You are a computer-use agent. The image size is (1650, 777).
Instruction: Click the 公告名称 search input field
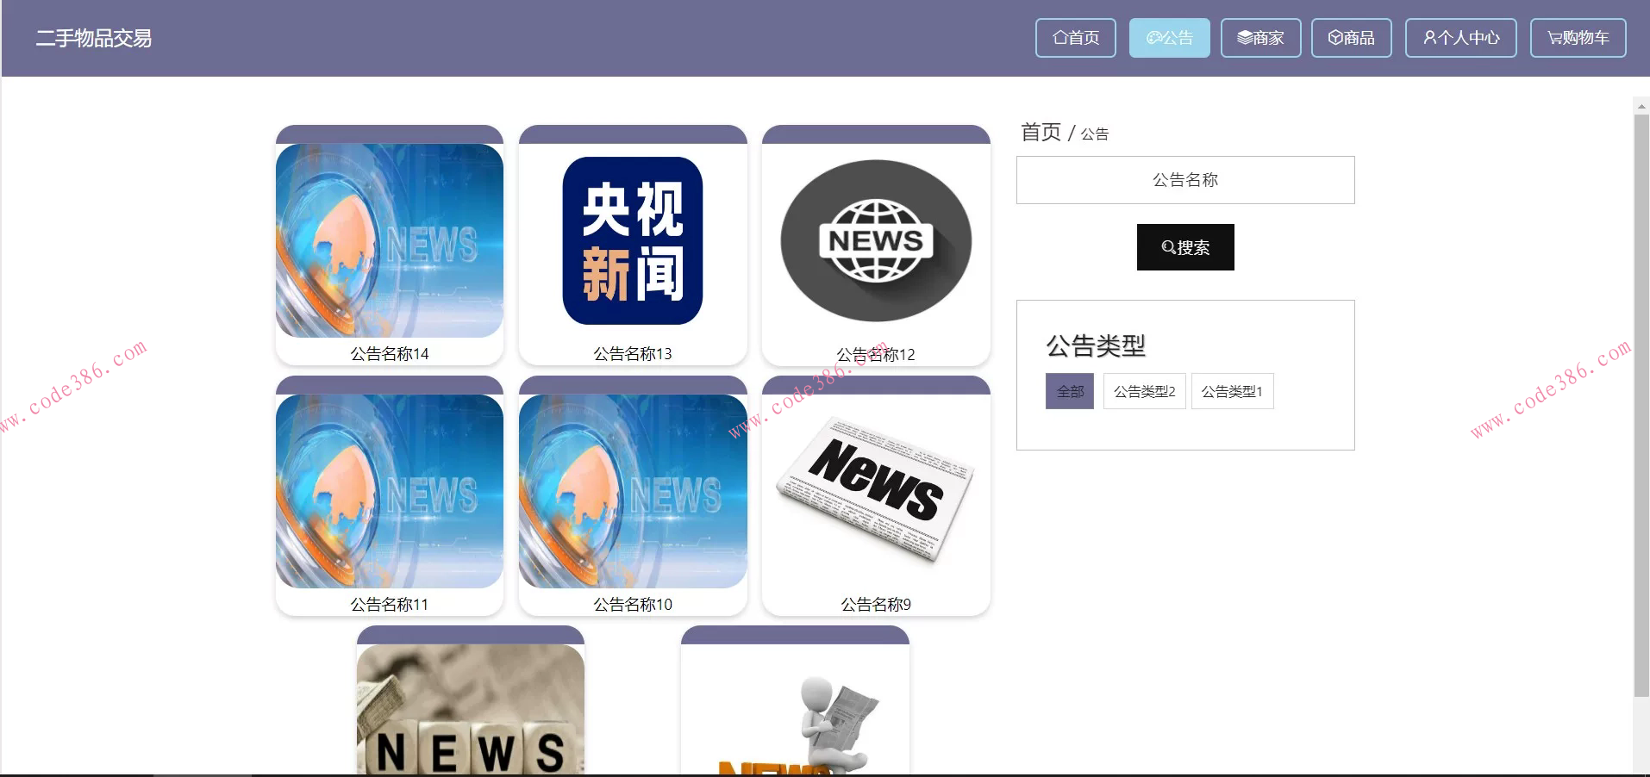(x=1185, y=180)
